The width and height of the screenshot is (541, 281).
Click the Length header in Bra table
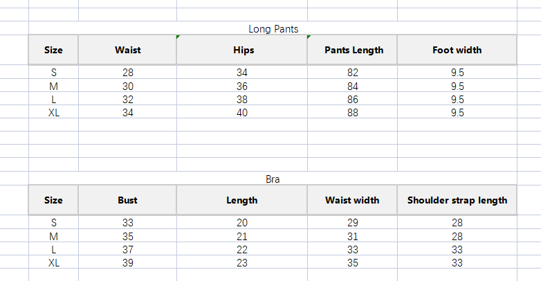(x=241, y=200)
